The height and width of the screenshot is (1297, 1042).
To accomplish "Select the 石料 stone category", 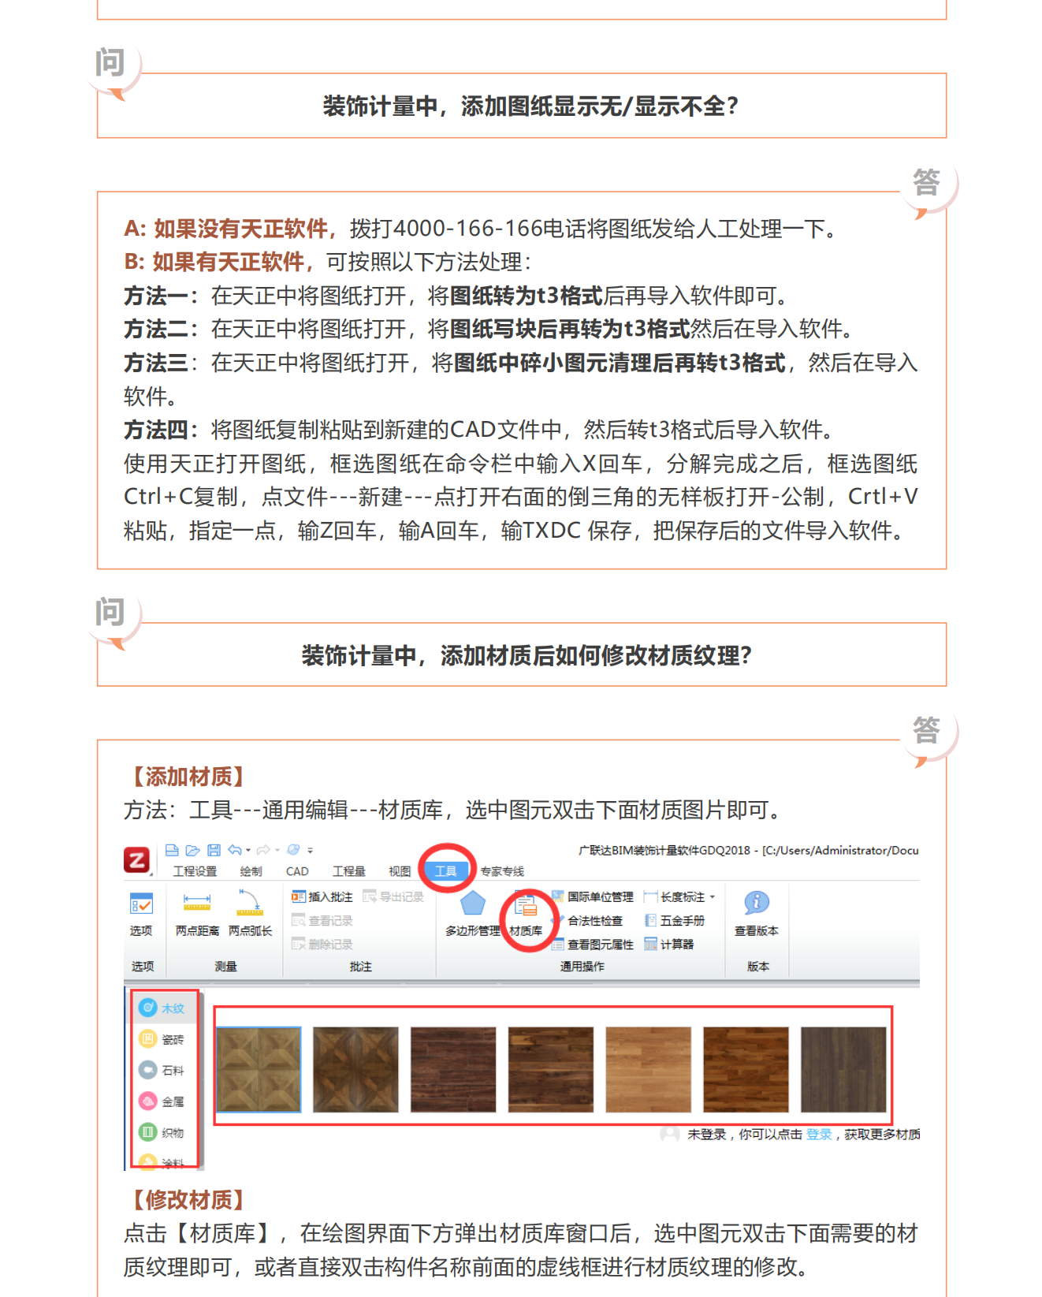I will pos(162,1070).
